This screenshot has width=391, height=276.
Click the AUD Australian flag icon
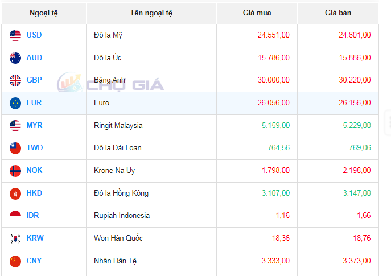pyautogui.click(x=15, y=58)
